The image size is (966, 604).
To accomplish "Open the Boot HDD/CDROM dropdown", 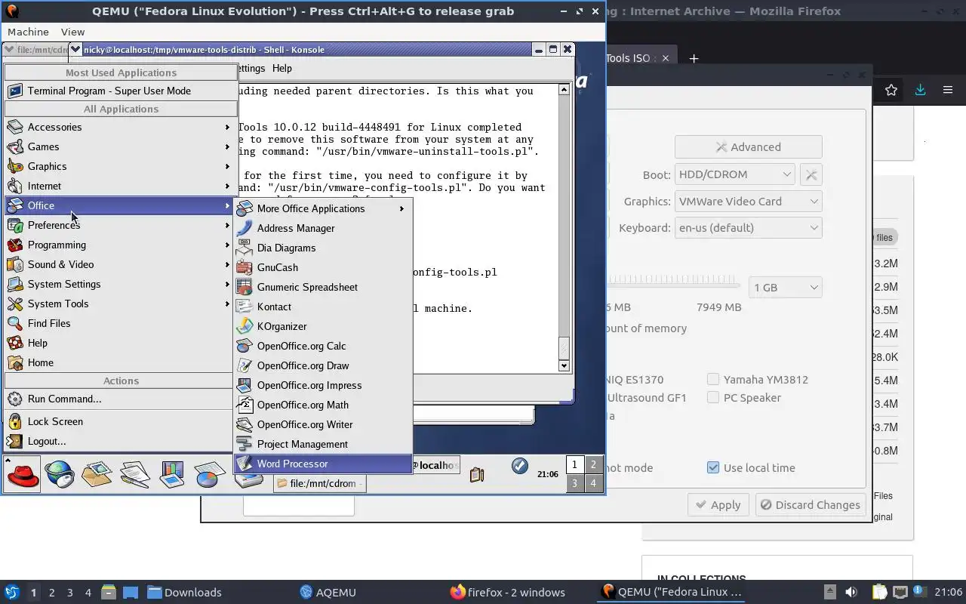I will coord(734,174).
